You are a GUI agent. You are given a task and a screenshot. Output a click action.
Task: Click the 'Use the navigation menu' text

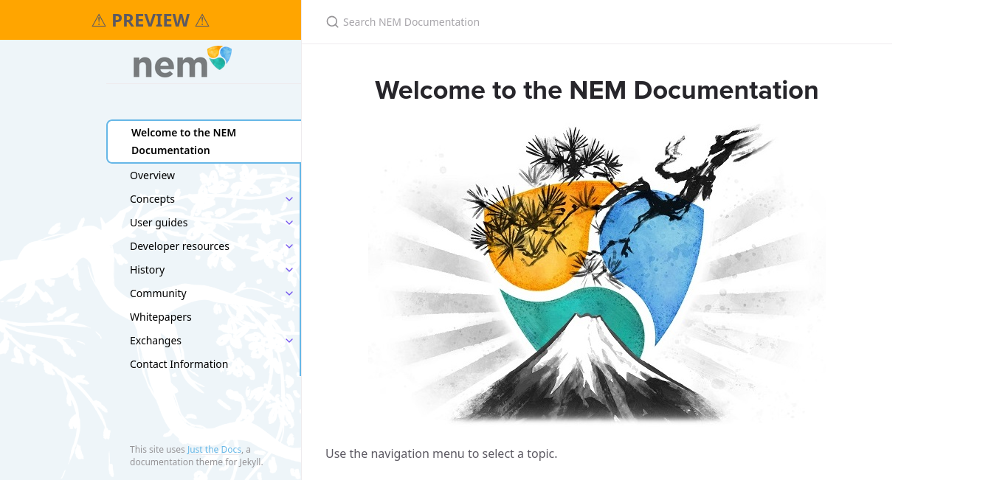[441, 453]
